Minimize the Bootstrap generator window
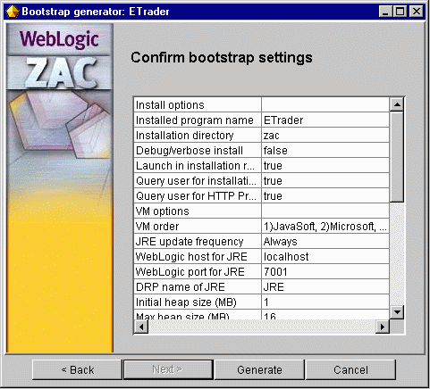 point(385,12)
